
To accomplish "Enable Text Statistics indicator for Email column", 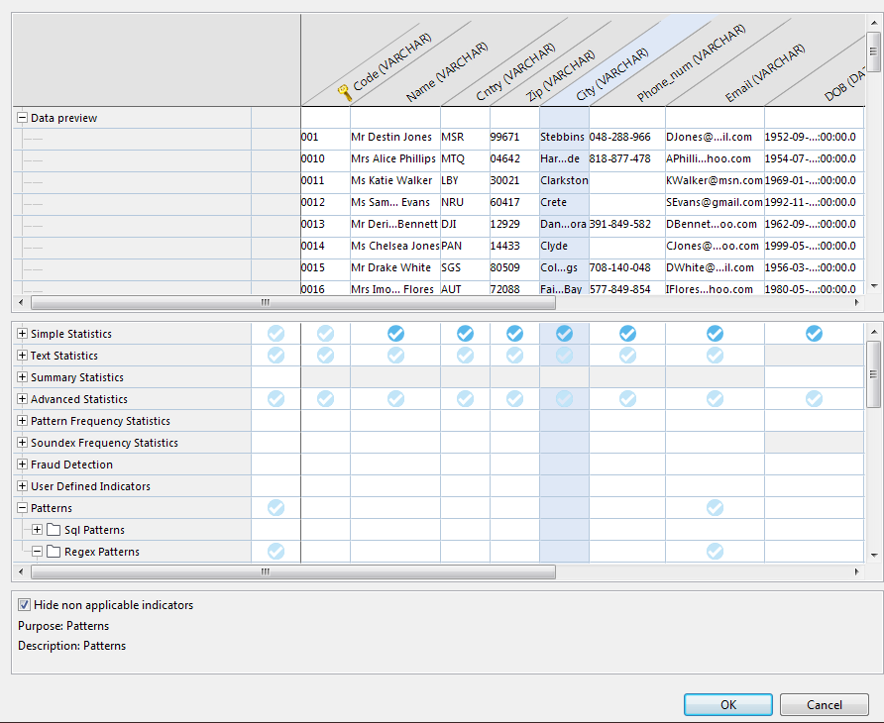I will click(x=715, y=355).
